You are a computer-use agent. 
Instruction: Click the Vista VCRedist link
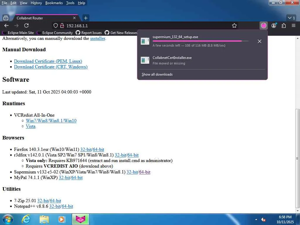(30, 126)
